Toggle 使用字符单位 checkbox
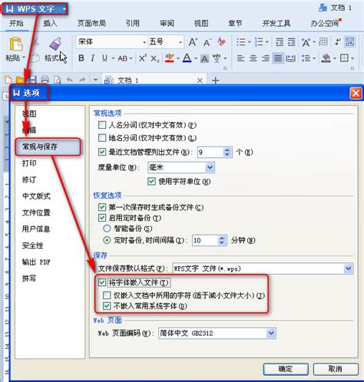Viewport: 364px width, 382px height. (x=151, y=182)
